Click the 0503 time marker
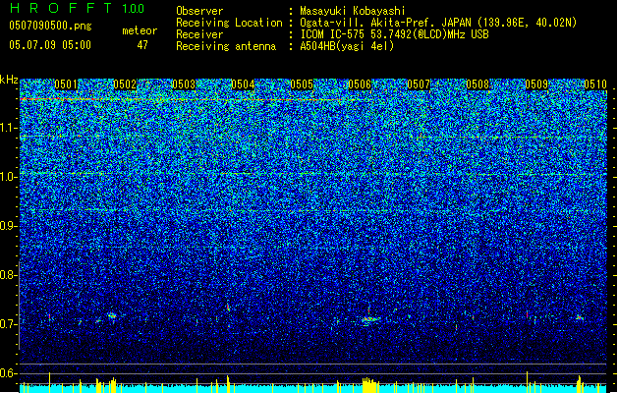The width and height of the screenshot is (618, 393). (184, 84)
